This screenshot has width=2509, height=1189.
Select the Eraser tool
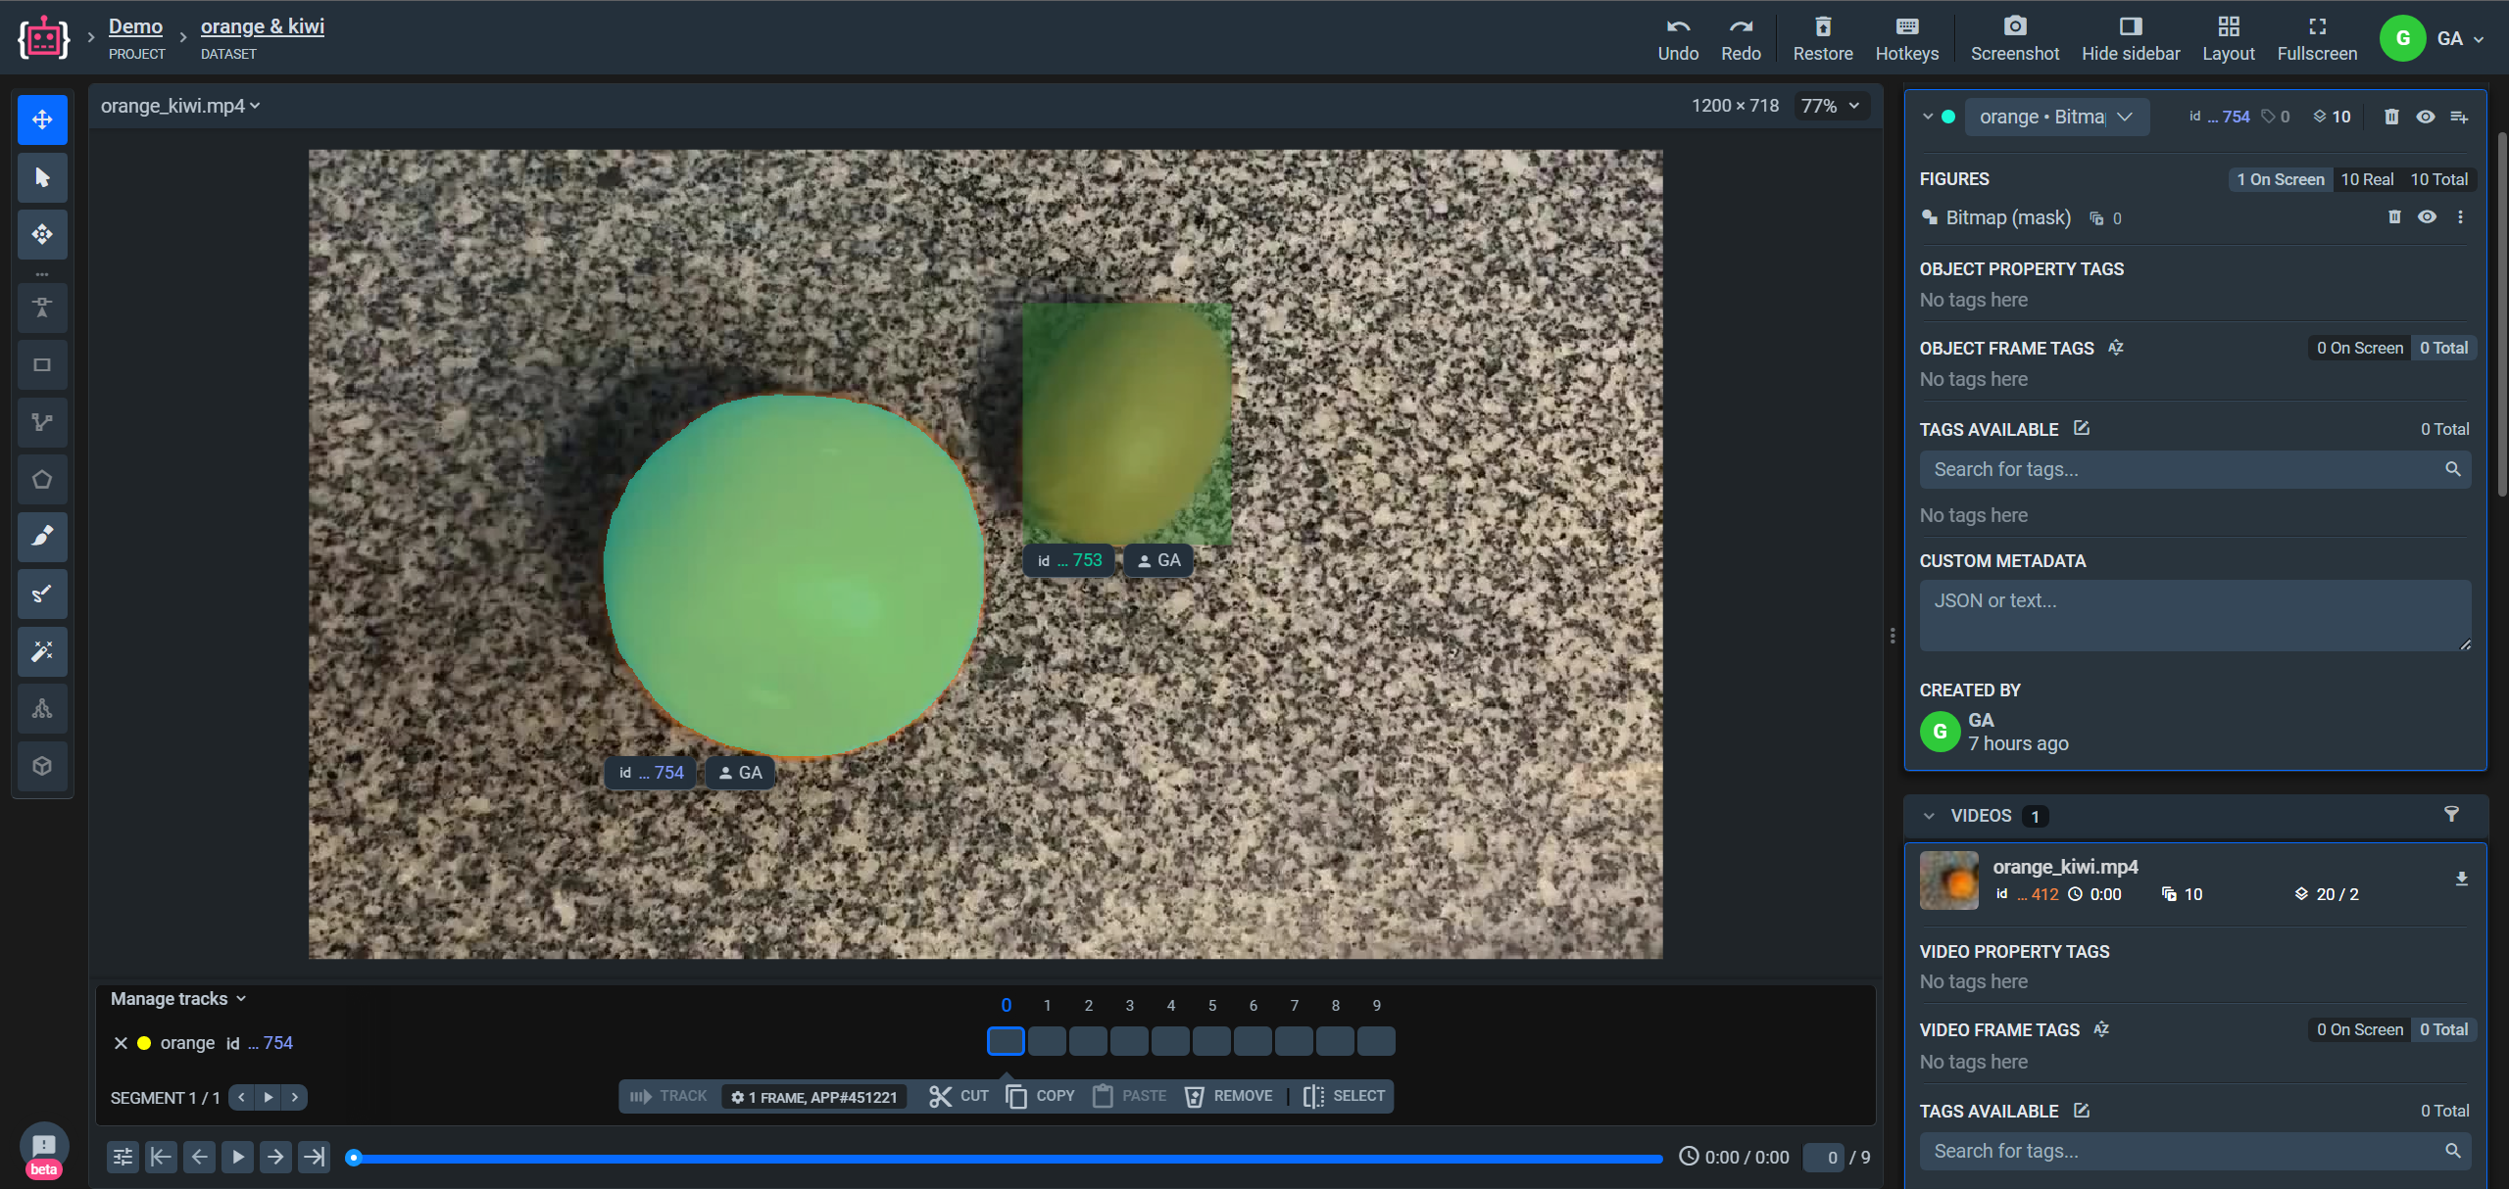click(42, 594)
